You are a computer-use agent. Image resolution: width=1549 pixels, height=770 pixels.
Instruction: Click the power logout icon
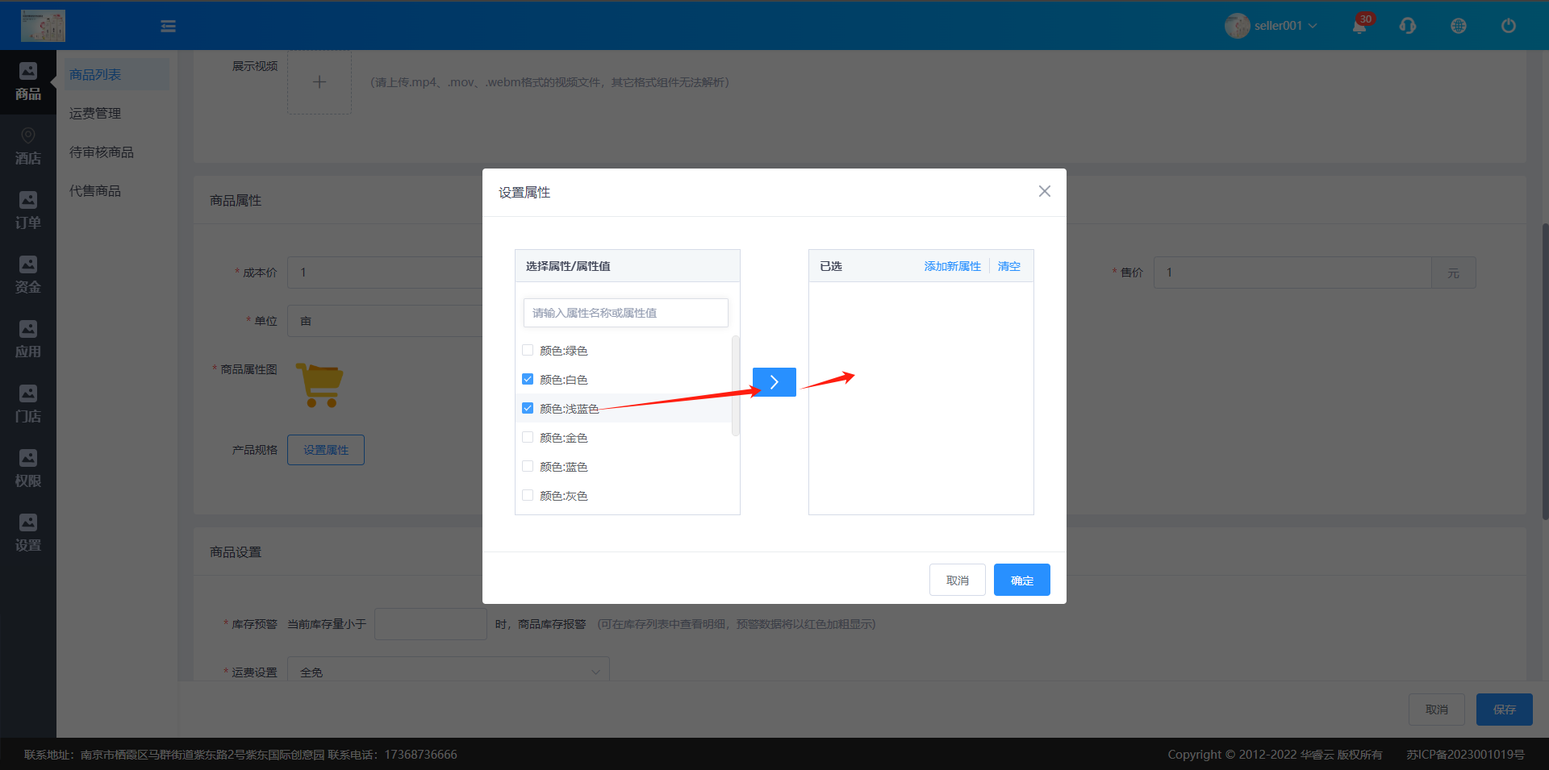tap(1508, 26)
